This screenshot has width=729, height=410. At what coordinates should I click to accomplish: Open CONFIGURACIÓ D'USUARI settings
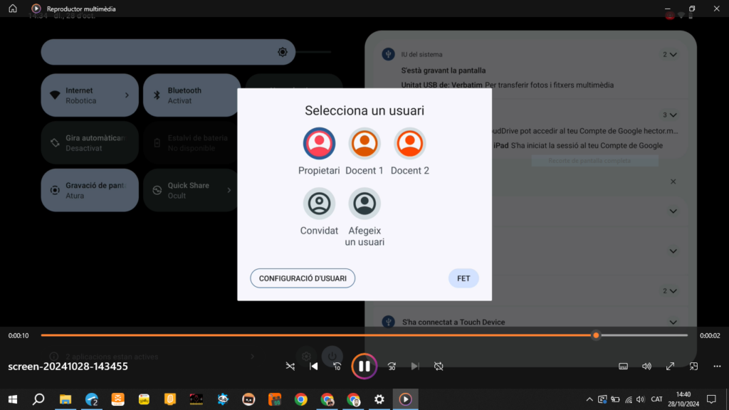click(303, 278)
